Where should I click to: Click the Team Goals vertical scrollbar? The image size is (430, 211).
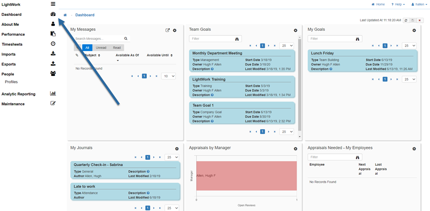pyautogui.click(x=299, y=89)
